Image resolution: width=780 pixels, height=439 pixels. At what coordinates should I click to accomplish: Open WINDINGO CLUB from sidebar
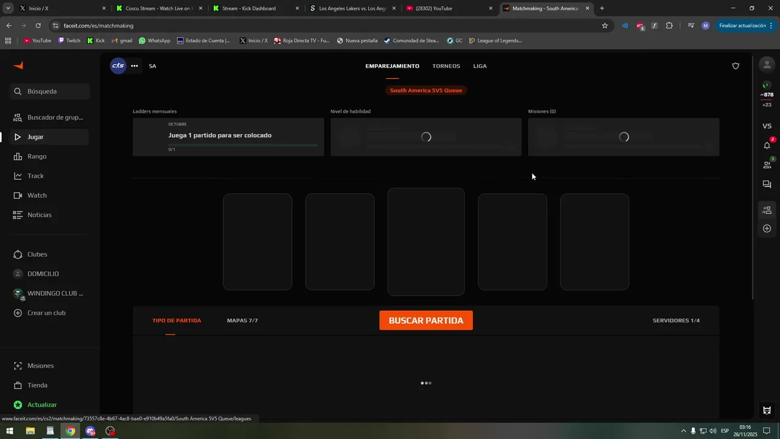click(x=50, y=293)
